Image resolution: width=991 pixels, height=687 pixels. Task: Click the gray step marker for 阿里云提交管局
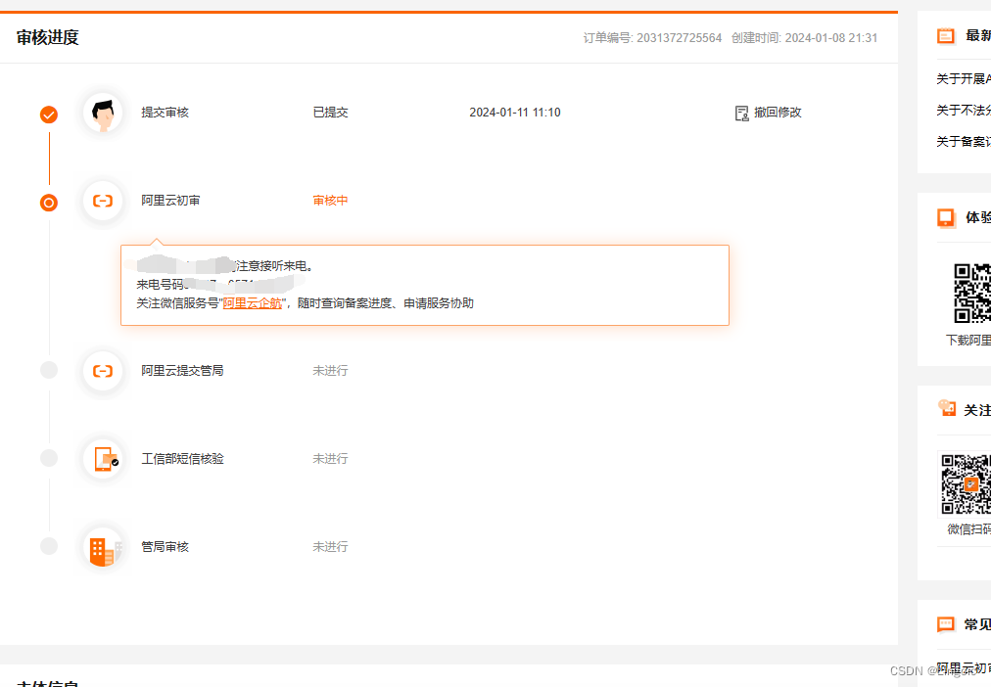click(49, 369)
